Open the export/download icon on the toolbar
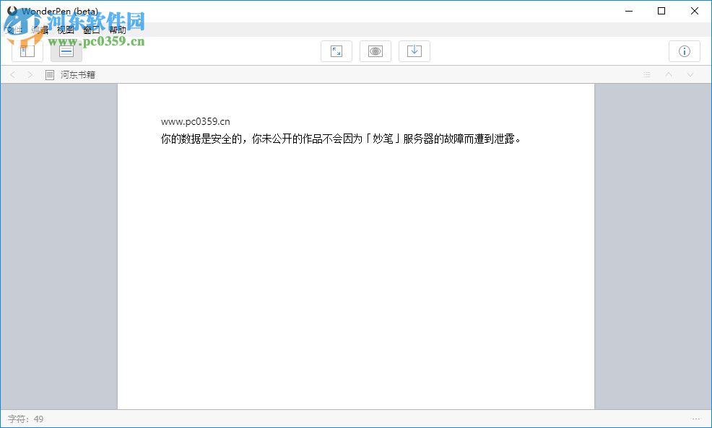 click(414, 51)
